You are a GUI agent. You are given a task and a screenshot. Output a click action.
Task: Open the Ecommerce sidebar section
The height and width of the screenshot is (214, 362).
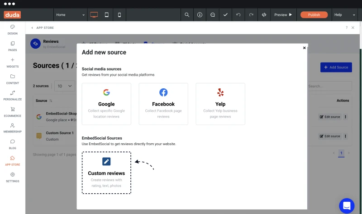pyautogui.click(x=13, y=112)
